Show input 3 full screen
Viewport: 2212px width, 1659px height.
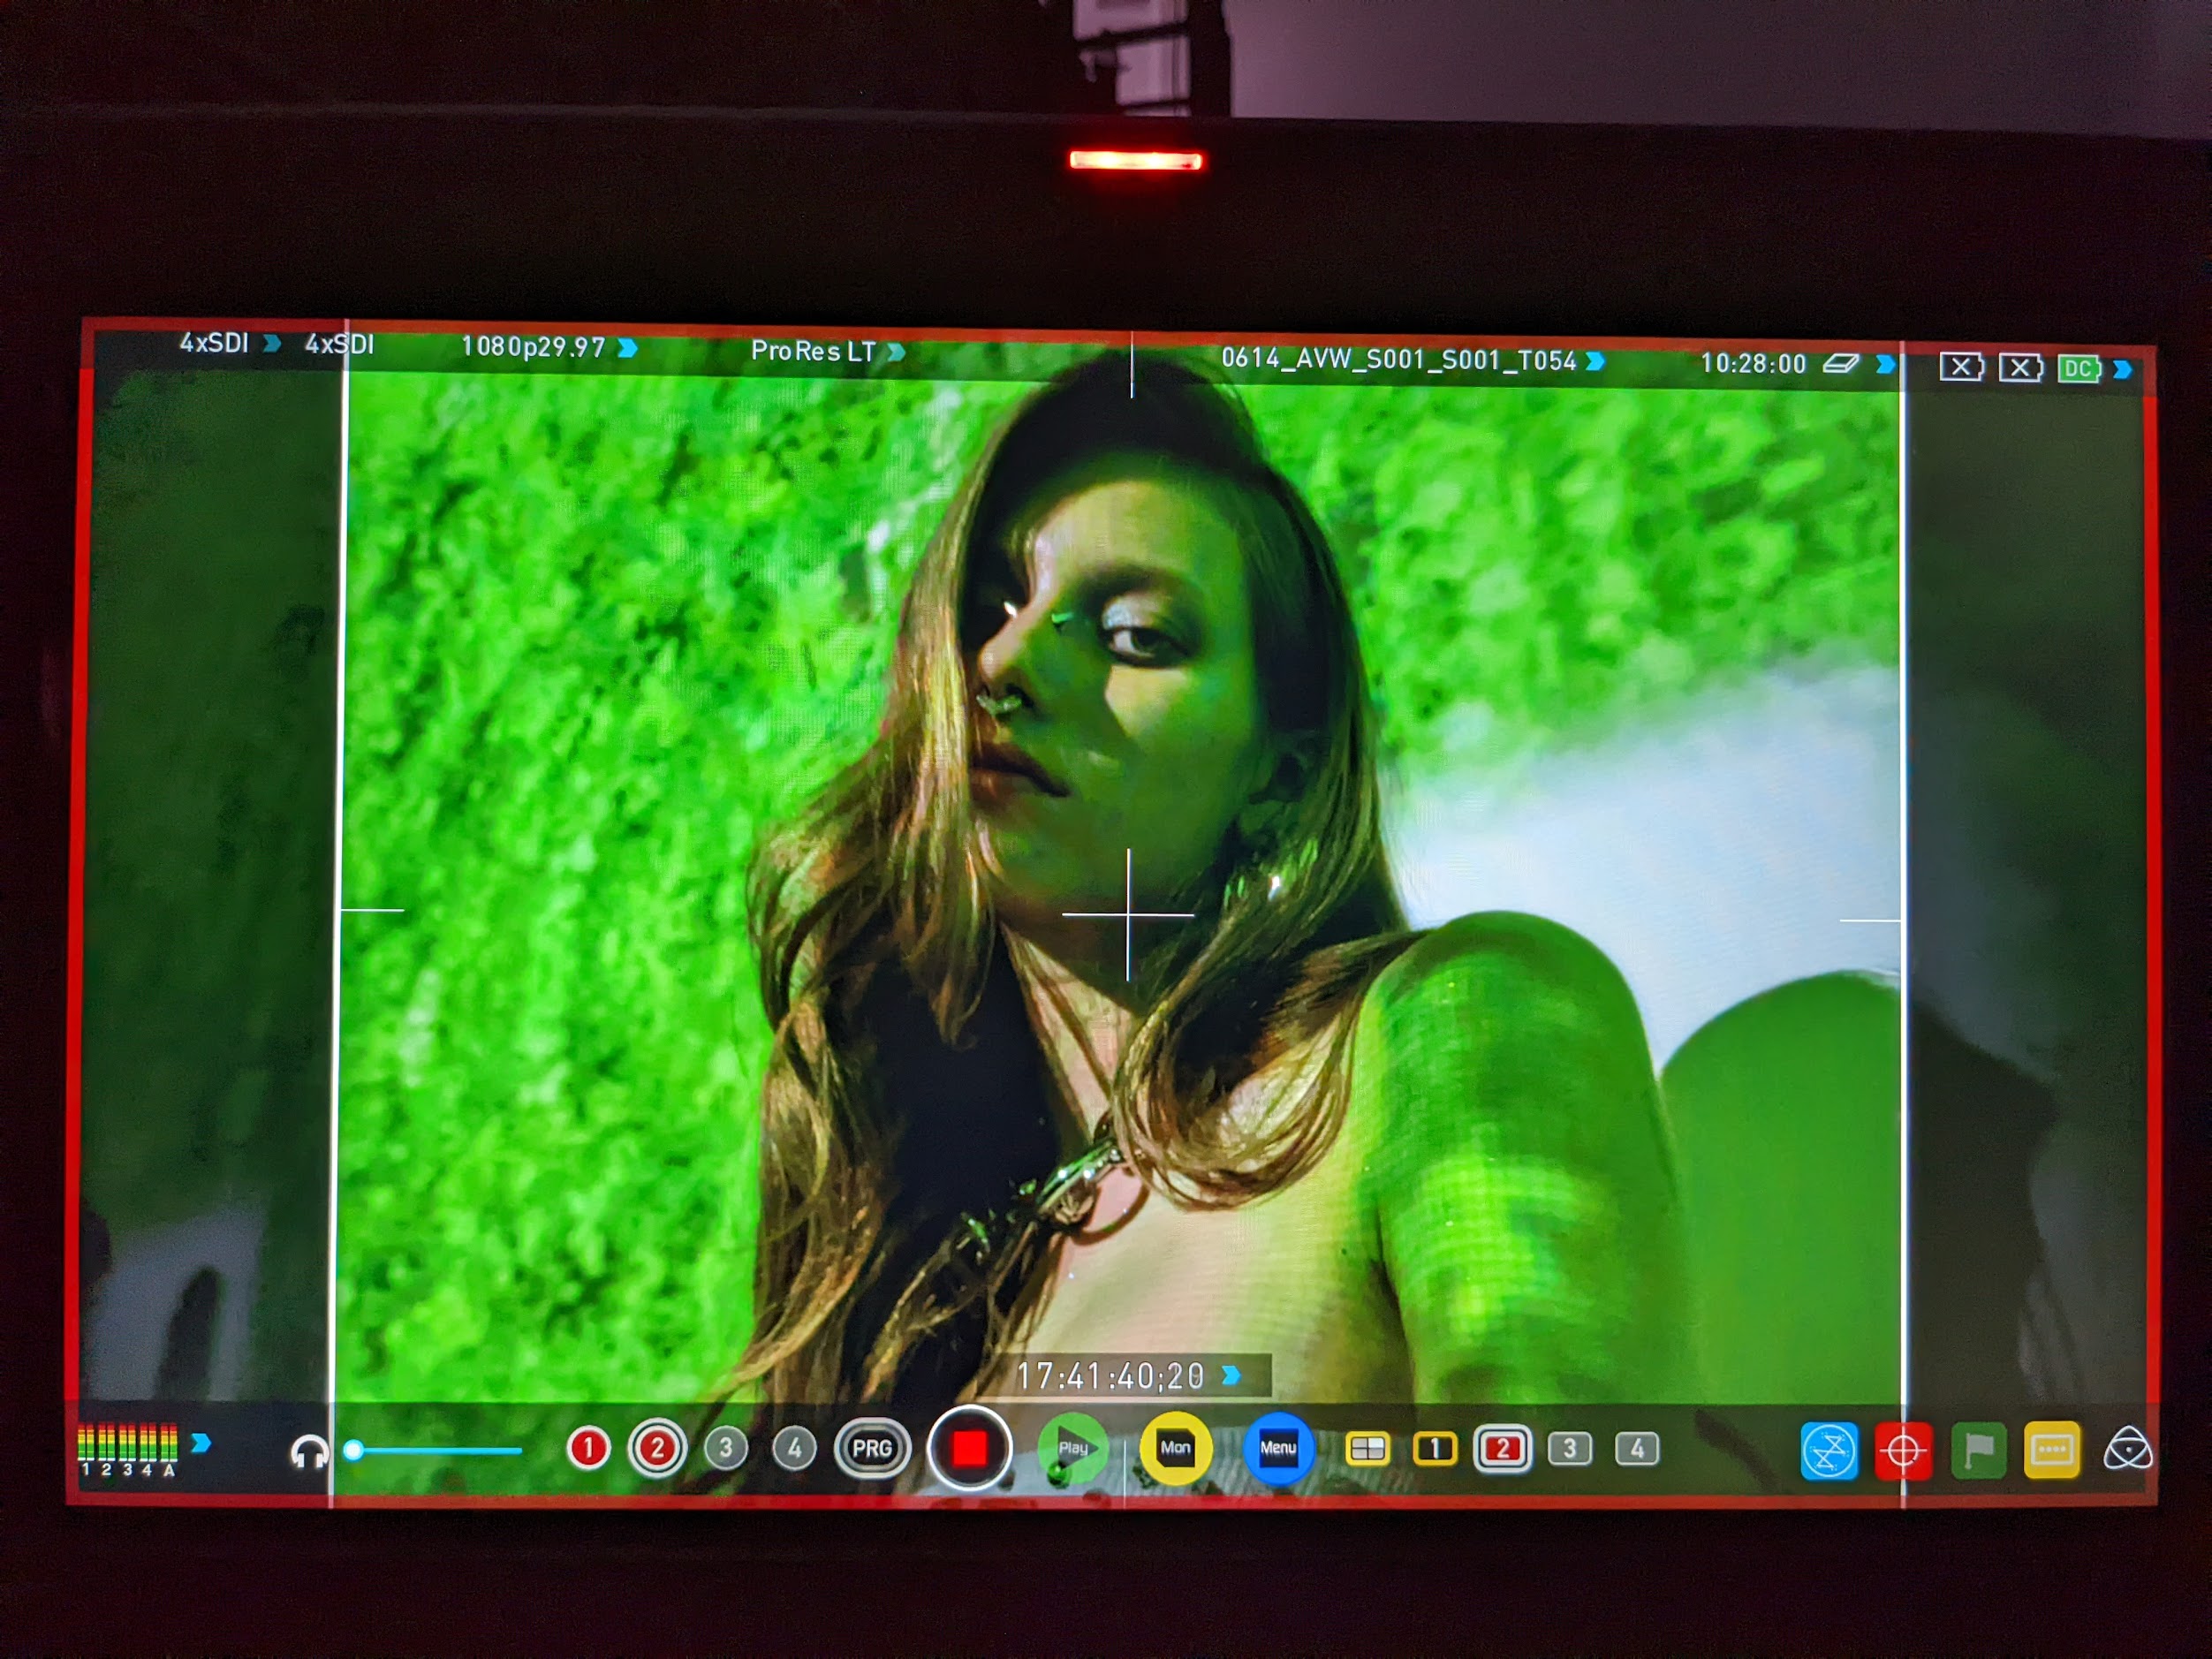click(1570, 1448)
